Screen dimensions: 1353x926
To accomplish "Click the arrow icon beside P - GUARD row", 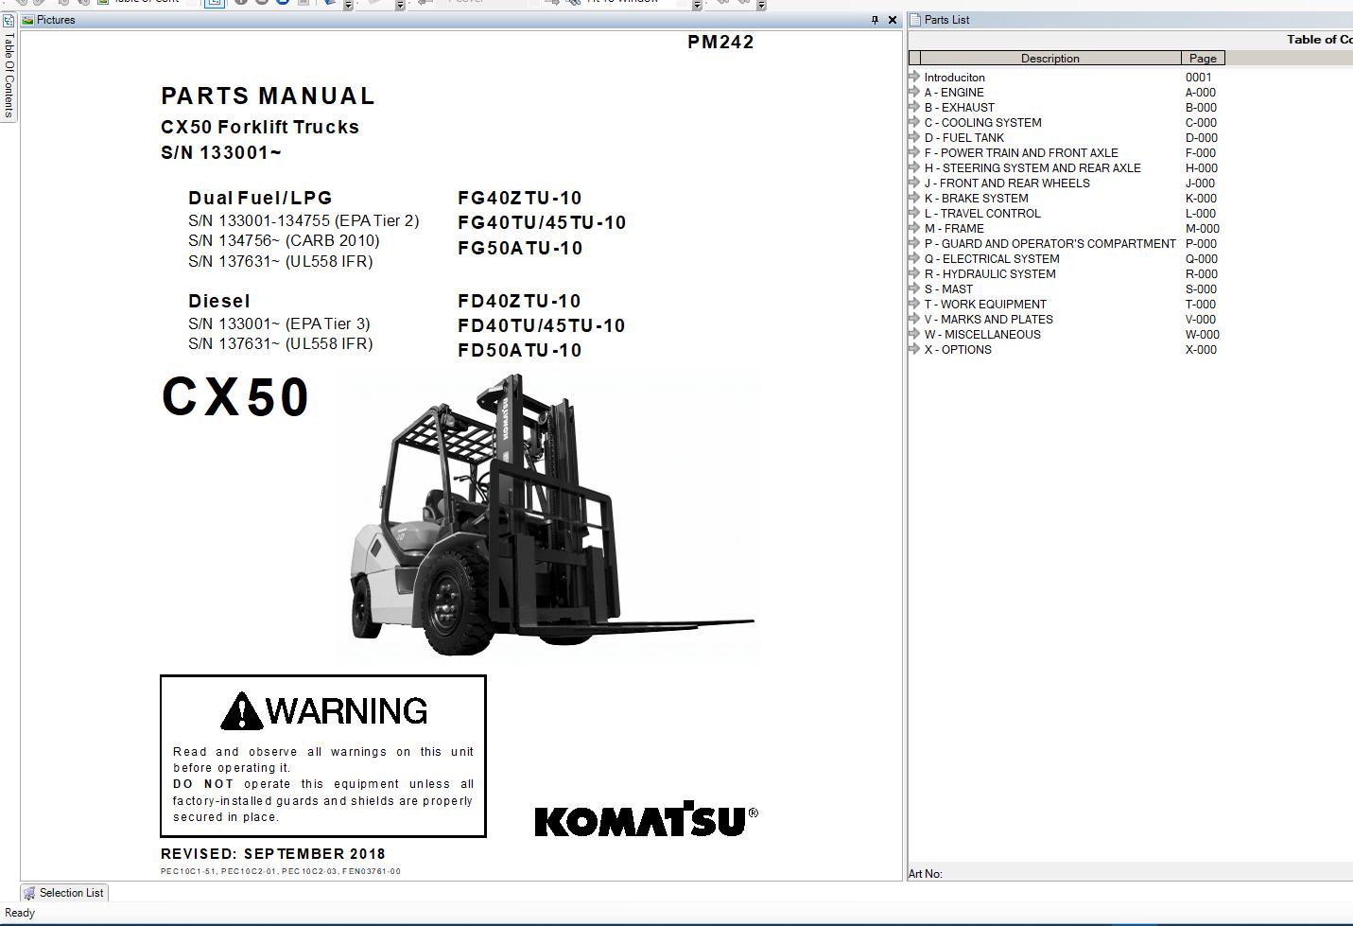I will (914, 243).
